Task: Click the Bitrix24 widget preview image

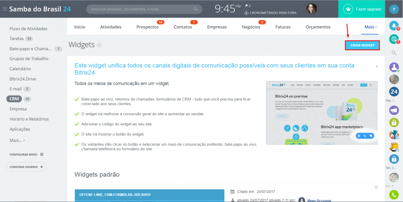Action: point(322,113)
